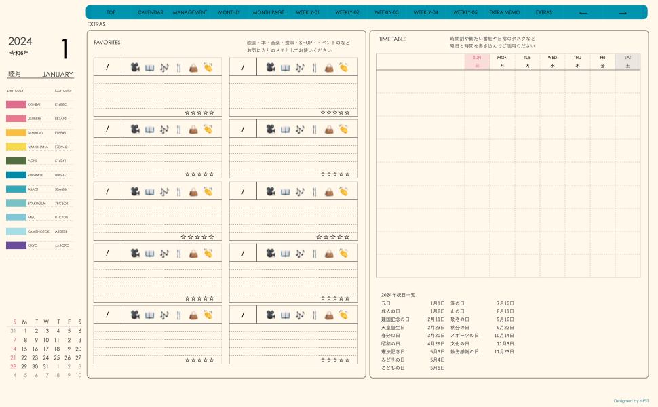Choose the fork and knife icon in the second-row right card

(x=314, y=129)
